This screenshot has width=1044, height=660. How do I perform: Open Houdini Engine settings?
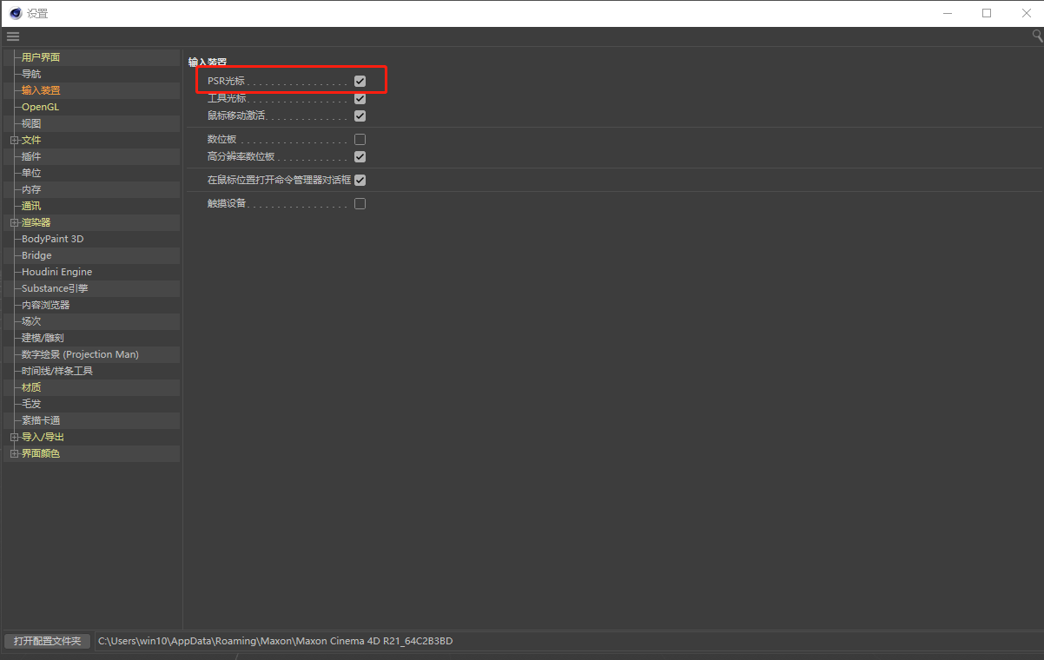56,272
